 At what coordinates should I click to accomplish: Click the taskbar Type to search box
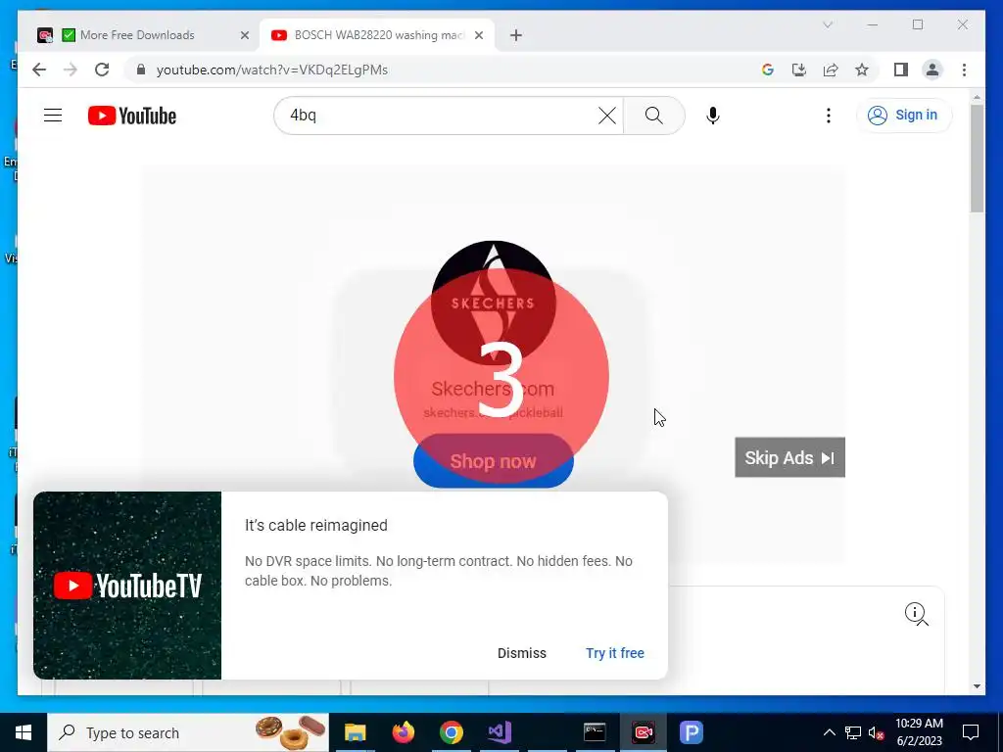tap(188, 732)
